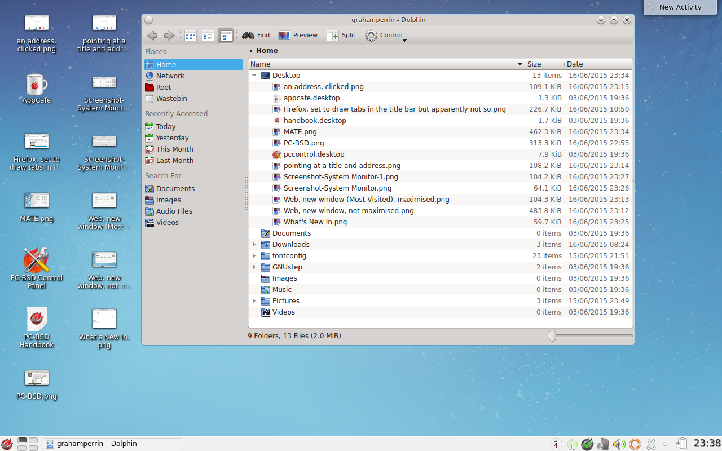This screenshot has height=451, width=722.
Task: Open Network in the Places panel
Action: (x=193, y=76)
